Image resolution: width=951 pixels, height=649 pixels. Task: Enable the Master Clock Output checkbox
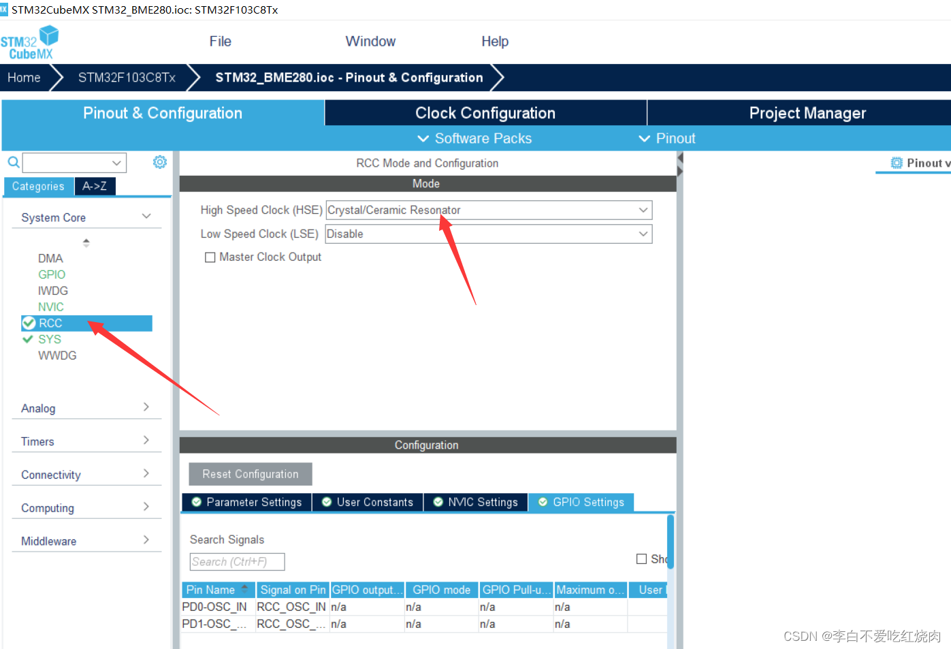point(210,257)
